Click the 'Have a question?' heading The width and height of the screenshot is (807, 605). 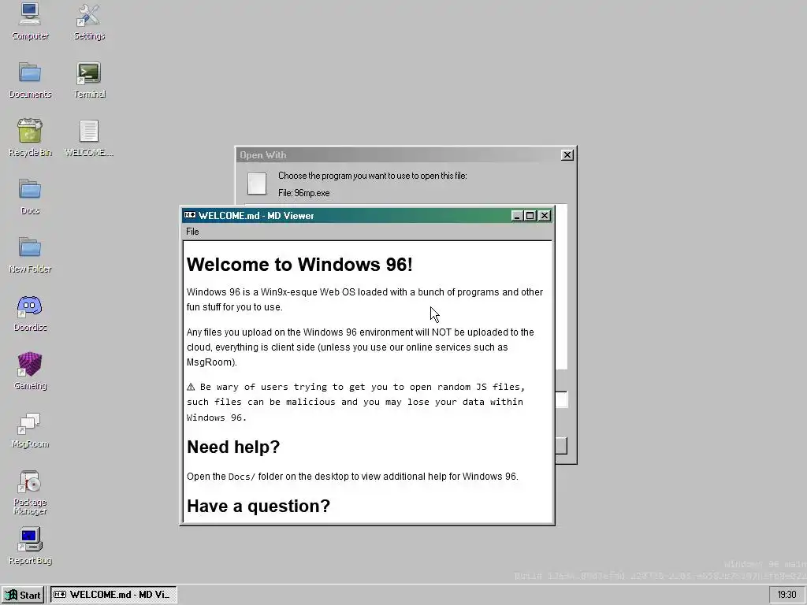click(258, 506)
